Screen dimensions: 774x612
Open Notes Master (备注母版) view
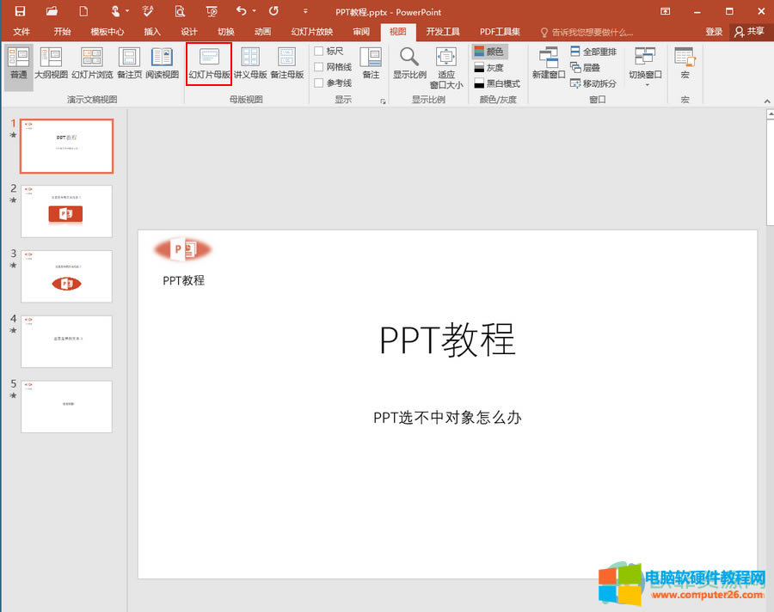point(286,64)
